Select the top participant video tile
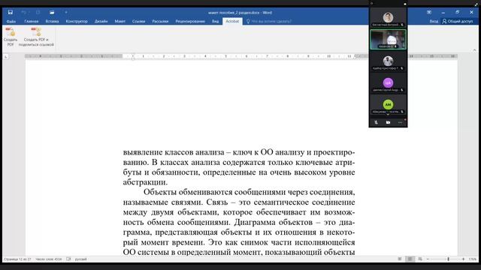 point(388,18)
